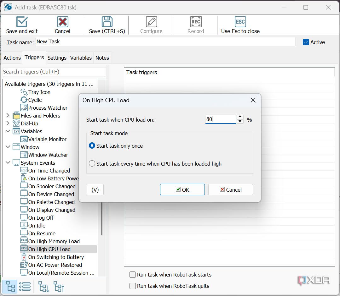Collapse the Variables node
The width and height of the screenshot is (340, 296).
[x=8, y=131]
